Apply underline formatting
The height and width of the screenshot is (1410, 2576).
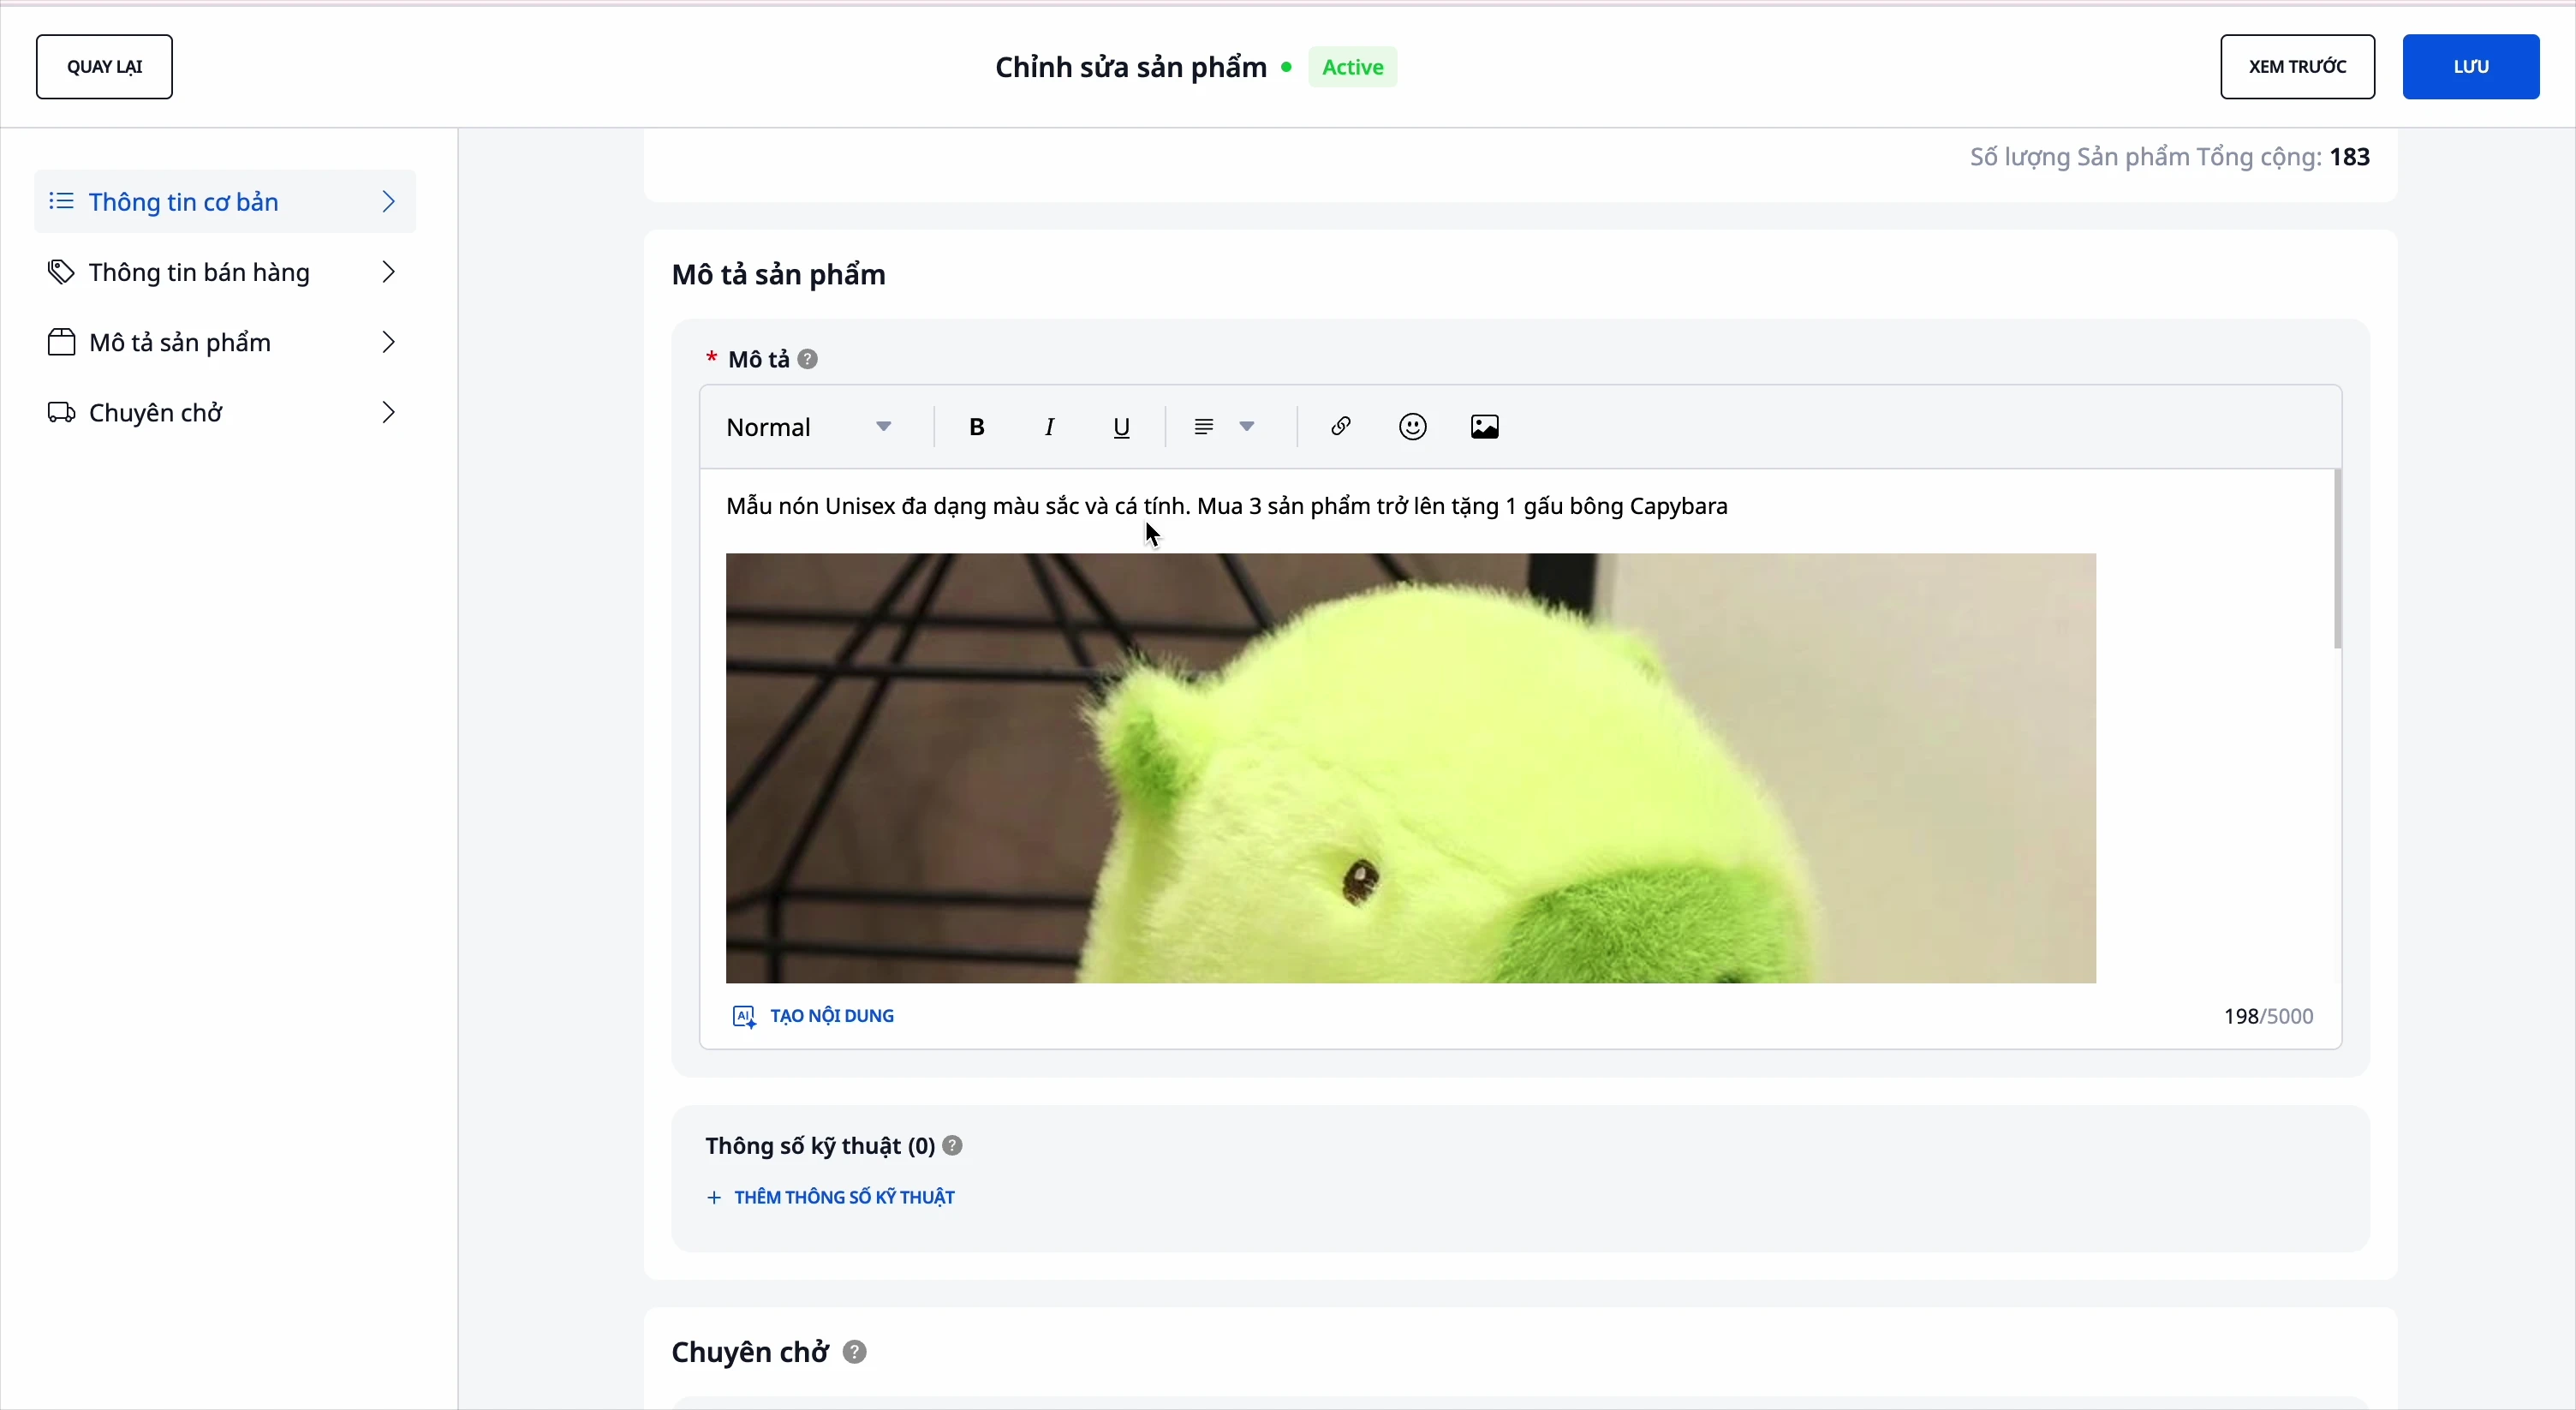tap(1121, 427)
